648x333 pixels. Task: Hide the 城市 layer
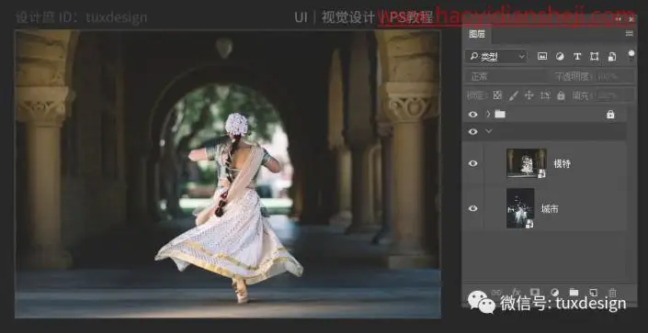(473, 208)
